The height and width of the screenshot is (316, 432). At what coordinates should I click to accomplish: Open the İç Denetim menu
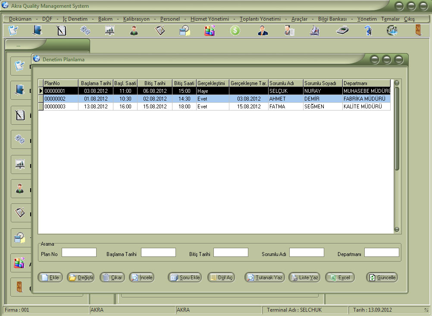click(x=75, y=19)
